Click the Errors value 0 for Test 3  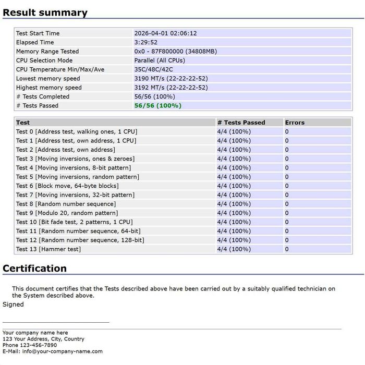(287, 159)
